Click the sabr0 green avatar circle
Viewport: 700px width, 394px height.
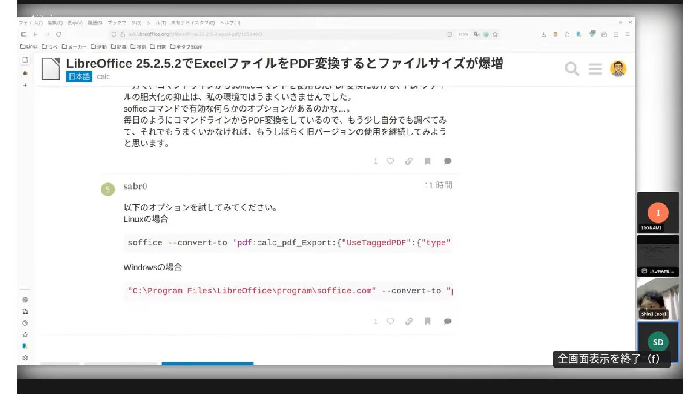(108, 189)
